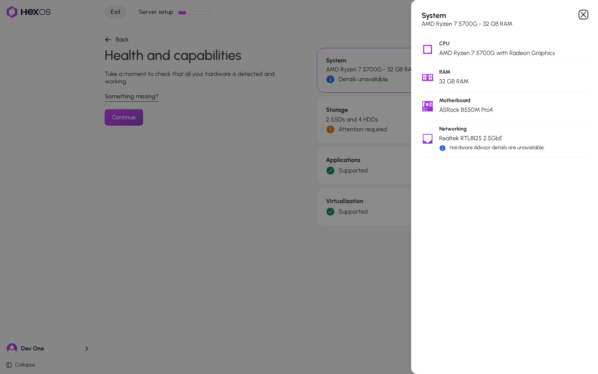
Task: Click the RAM module icon
Action: point(428,77)
